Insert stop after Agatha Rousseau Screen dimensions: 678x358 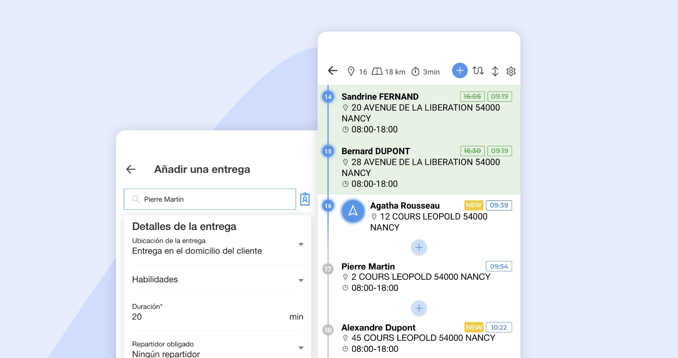(x=419, y=248)
